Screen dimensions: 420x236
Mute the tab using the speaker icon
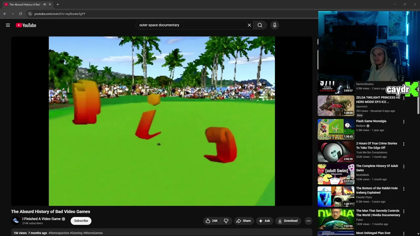(44, 4)
